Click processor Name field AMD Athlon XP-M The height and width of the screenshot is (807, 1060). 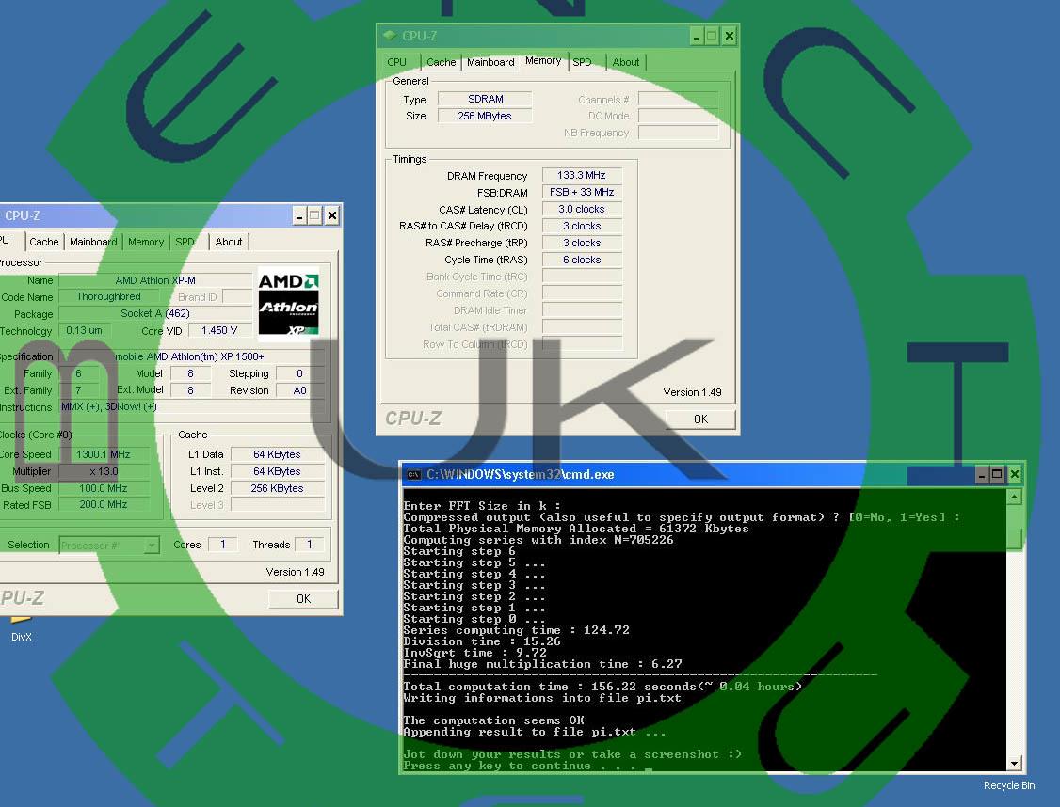(155, 280)
